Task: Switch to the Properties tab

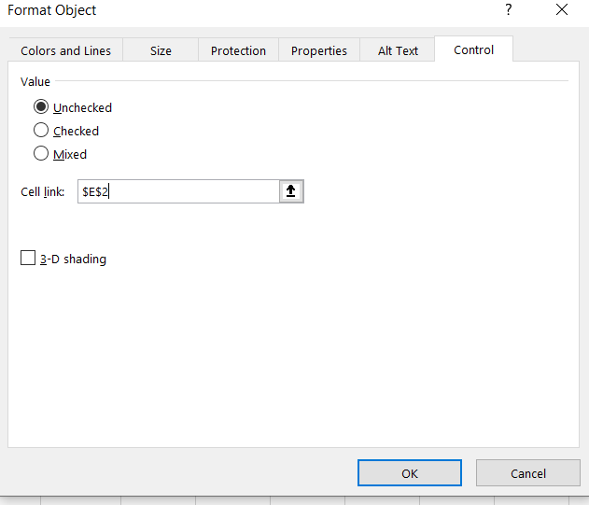Action: click(x=318, y=50)
